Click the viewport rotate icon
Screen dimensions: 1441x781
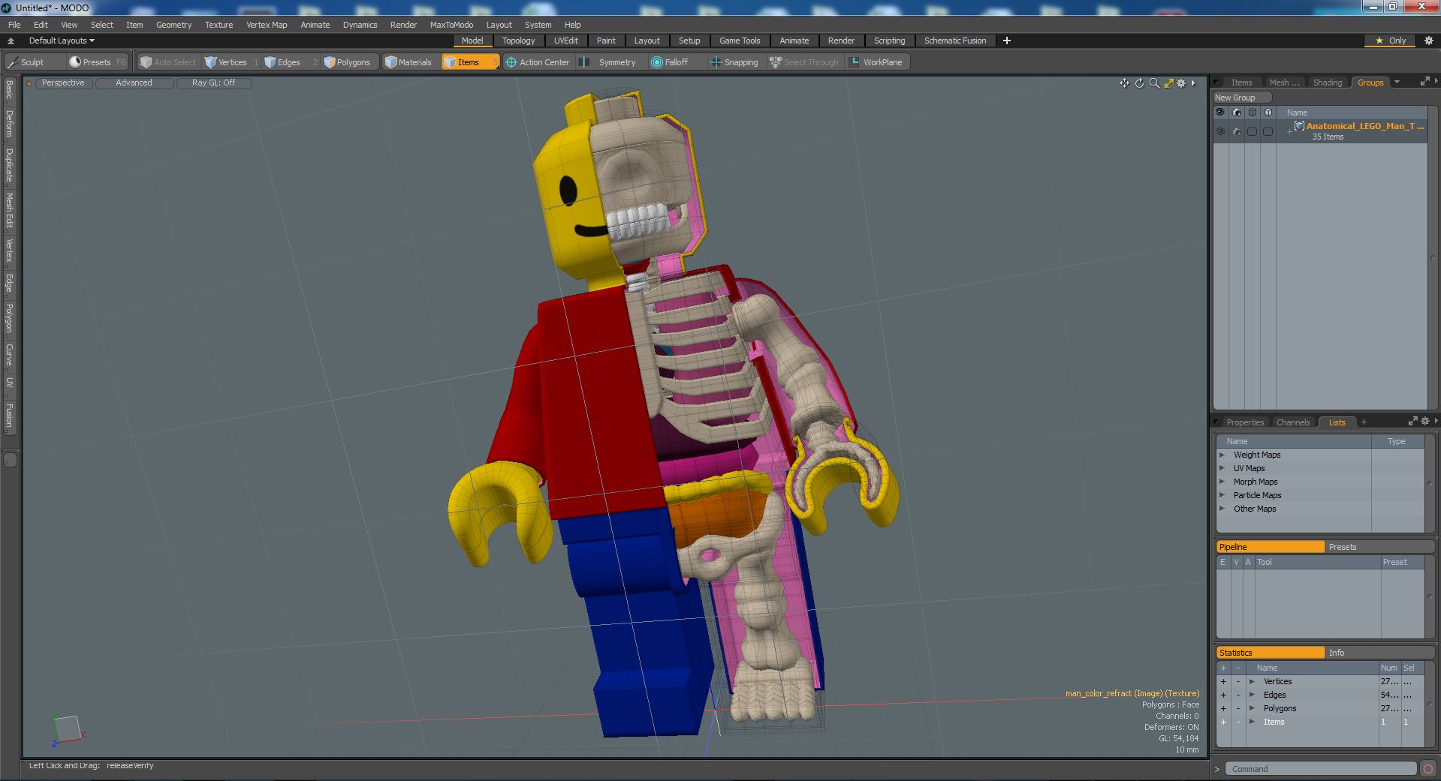[x=1139, y=83]
